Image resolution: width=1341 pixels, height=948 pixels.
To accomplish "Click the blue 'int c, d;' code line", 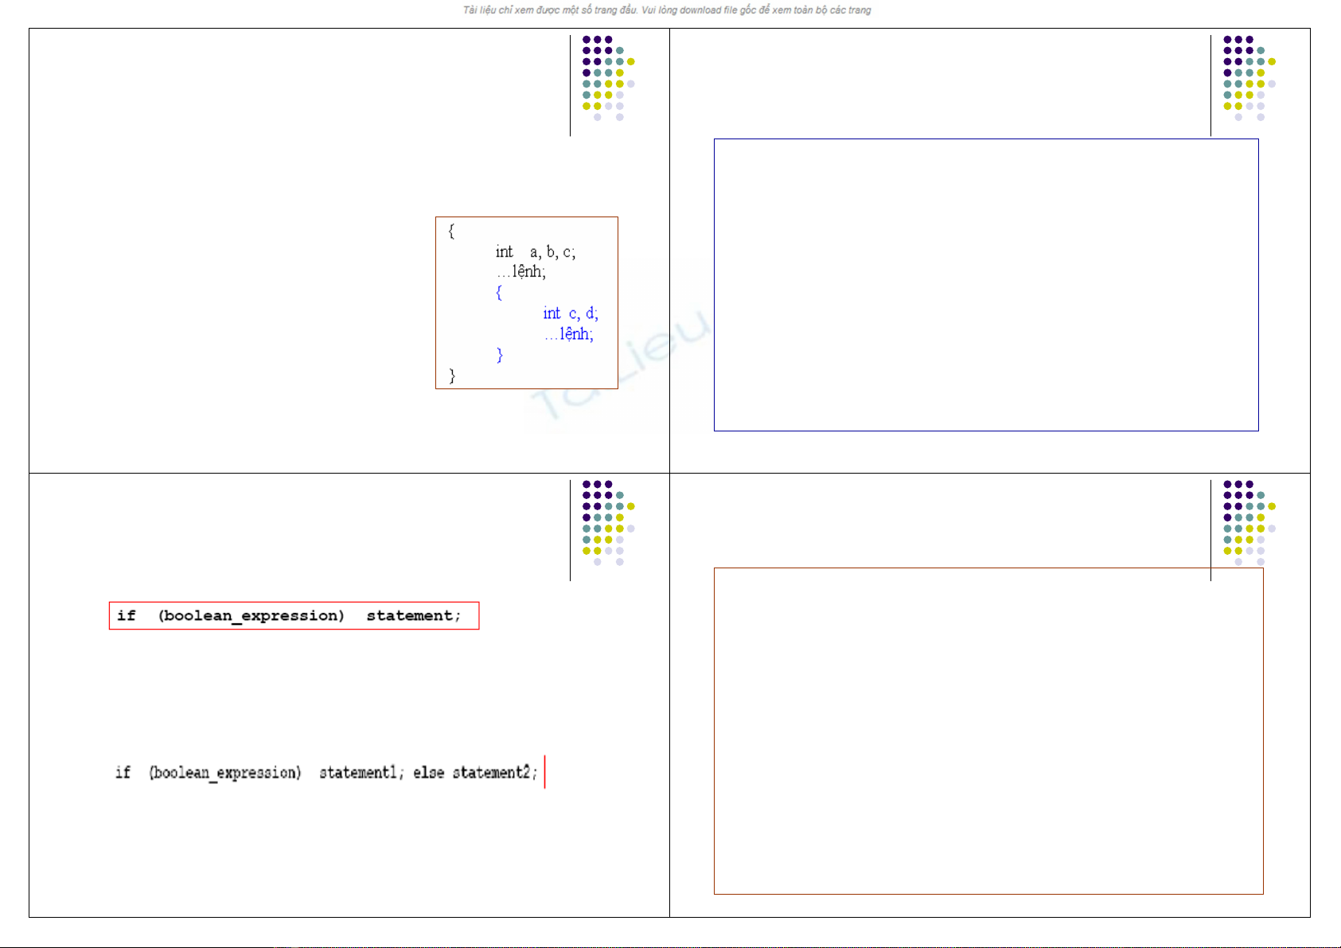I will coord(570,314).
